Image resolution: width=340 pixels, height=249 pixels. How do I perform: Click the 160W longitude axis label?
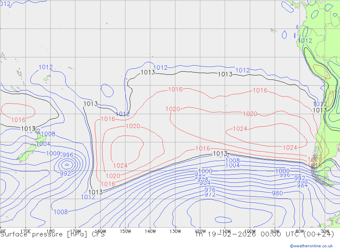point(100,231)
